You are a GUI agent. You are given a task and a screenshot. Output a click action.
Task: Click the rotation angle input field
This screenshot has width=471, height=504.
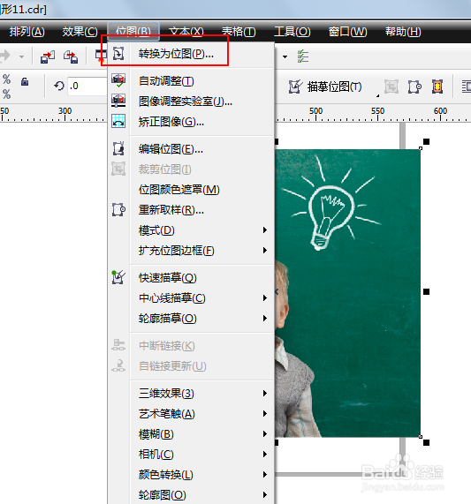coord(87,86)
